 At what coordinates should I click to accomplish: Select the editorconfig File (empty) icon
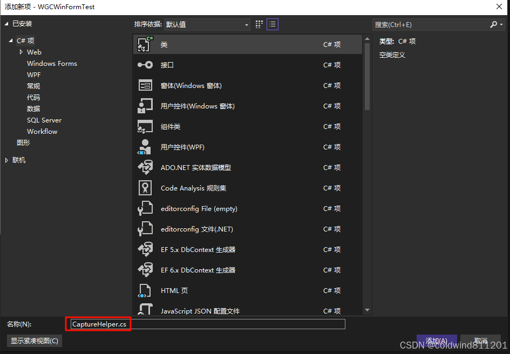coord(145,208)
